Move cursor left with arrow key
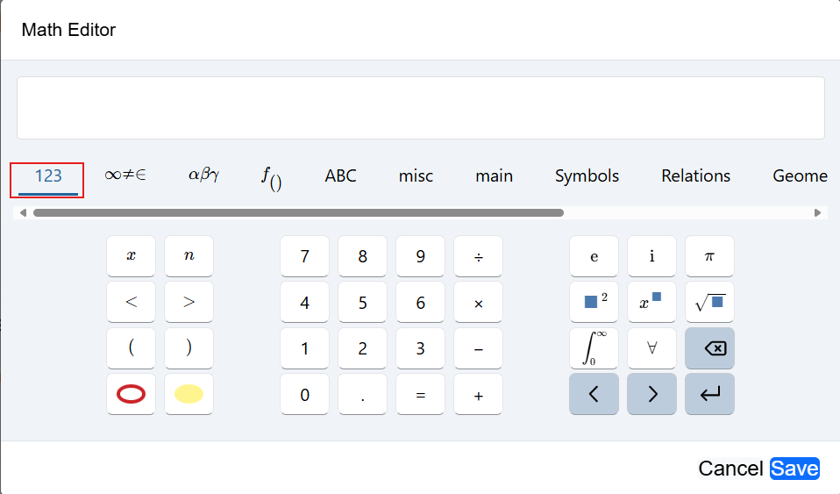Image resolution: width=840 pixels, height=494 pixels. (594, 394)
